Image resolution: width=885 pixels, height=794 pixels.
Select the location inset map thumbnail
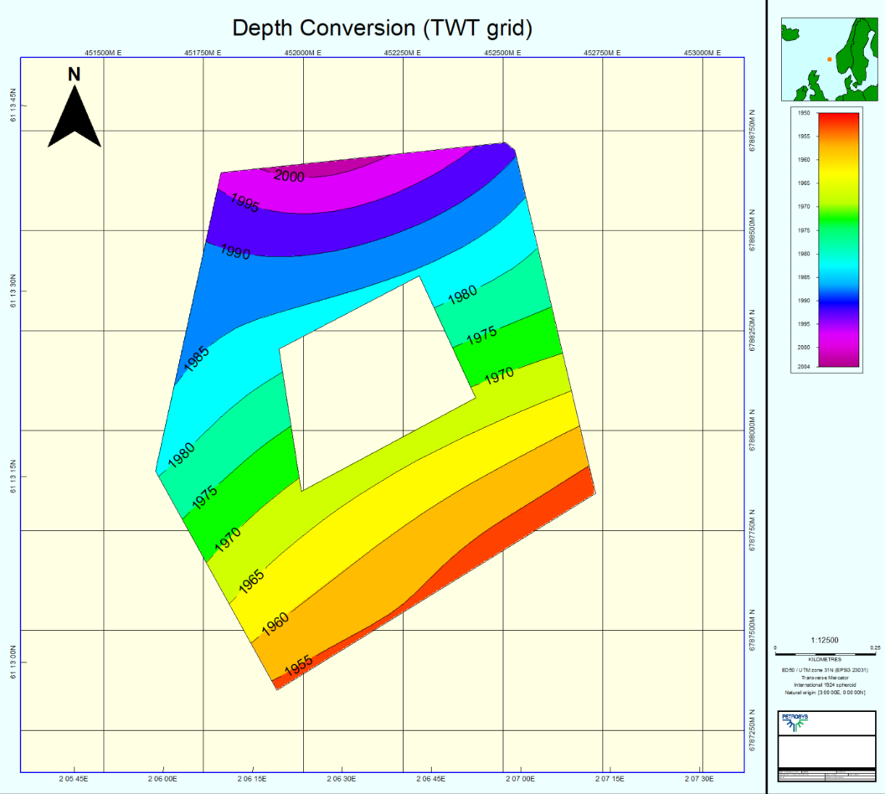click(x=827, y=60)
